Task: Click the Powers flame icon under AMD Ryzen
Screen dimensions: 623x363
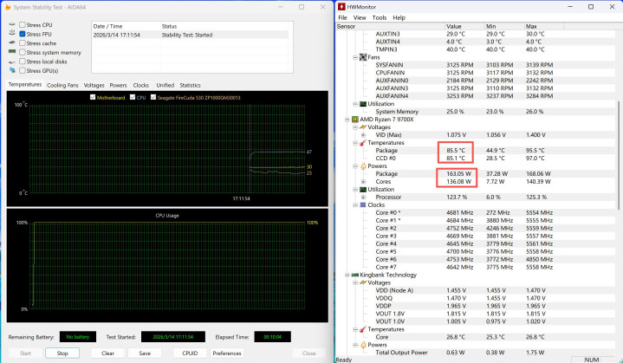Action: pos(362,165)
